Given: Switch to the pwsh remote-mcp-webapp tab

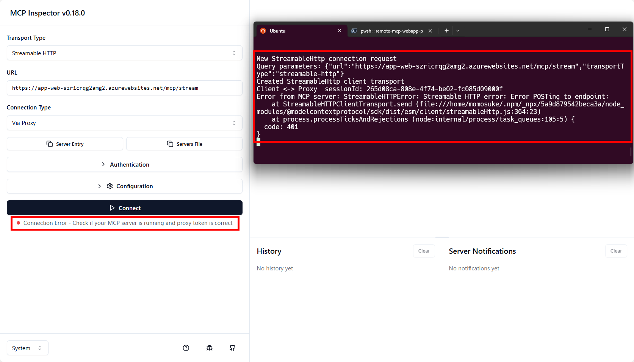Looking at the screenshot, I should coord(390,31).
